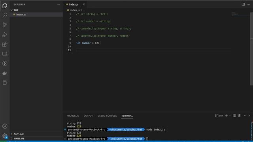Place cursor on line 9 'let number = 123;'
Image resolution: width=253 pixels, height=142 pixels.
[88, 43]
